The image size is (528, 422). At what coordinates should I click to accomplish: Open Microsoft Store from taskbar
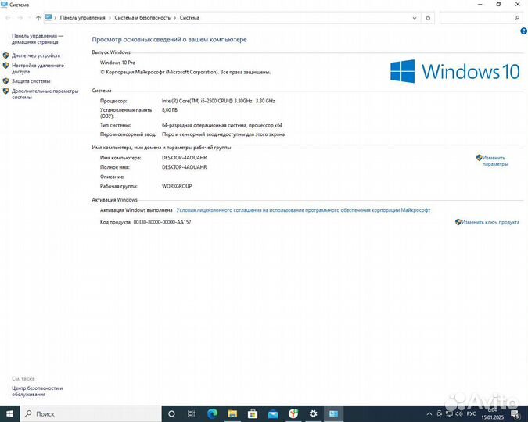253,413
